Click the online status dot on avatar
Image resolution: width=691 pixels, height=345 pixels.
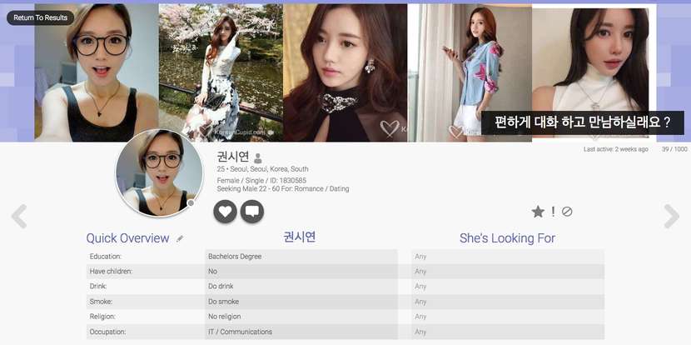point(191,203)
